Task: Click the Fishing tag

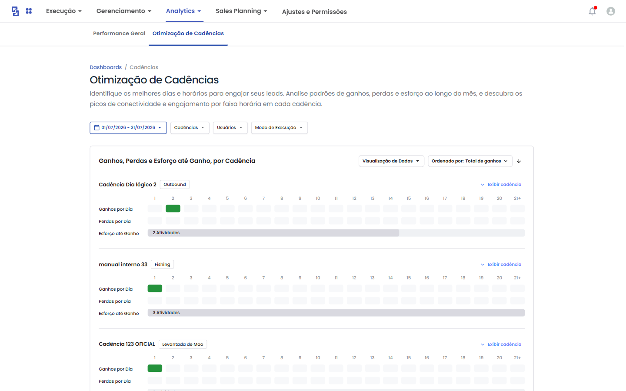Action: (x=162, y=265)
